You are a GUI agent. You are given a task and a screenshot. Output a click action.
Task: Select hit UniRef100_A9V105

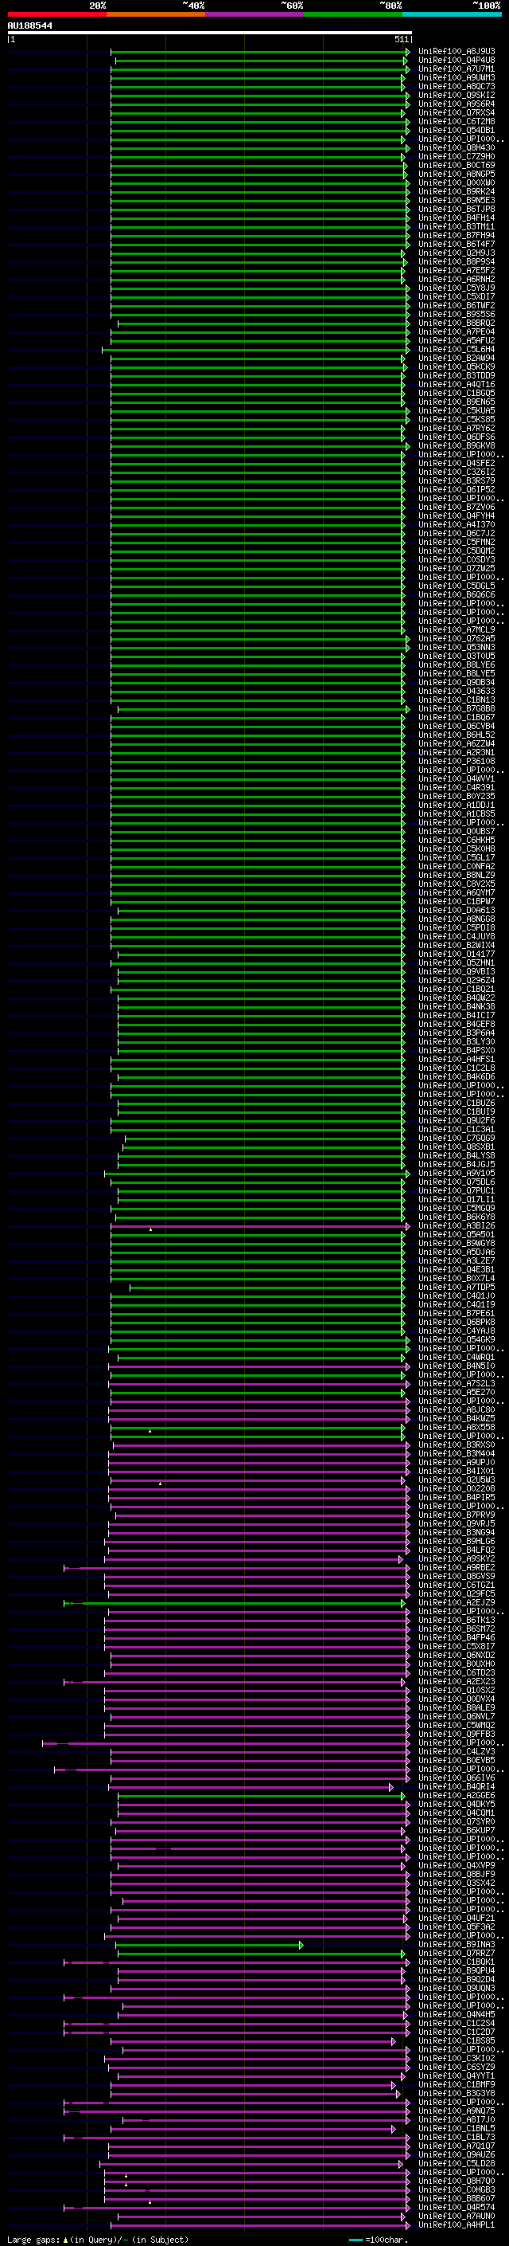click(x=457, y=1173)
